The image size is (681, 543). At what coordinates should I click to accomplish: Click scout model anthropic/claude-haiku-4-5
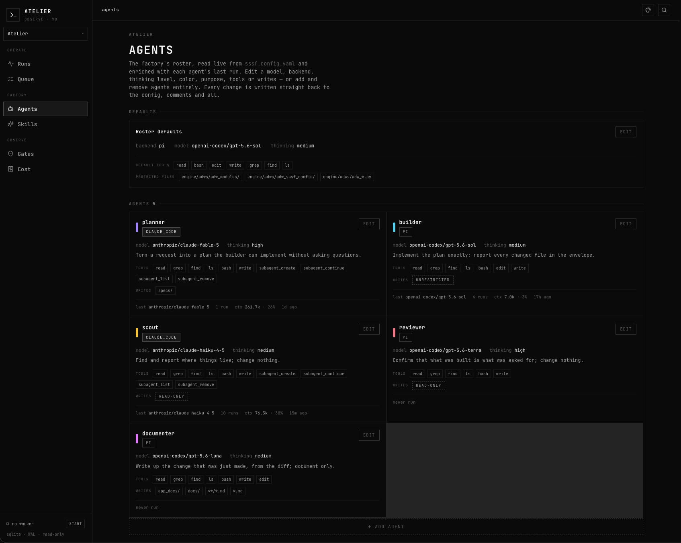[x=188, y=350]
